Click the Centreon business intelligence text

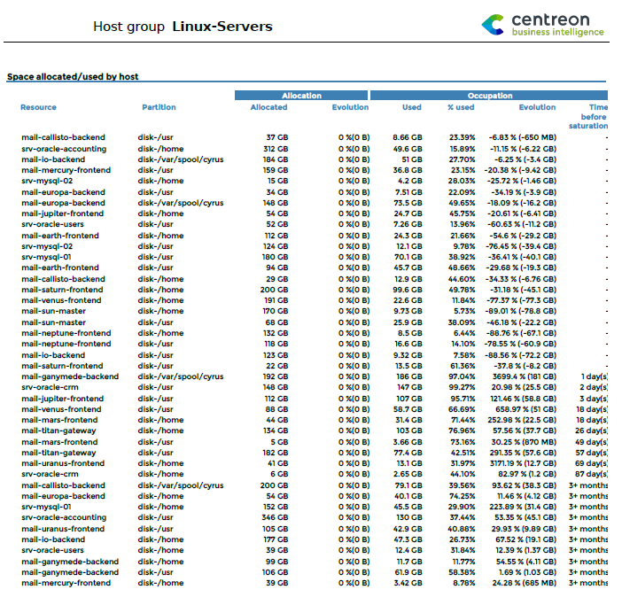(557, 26)
